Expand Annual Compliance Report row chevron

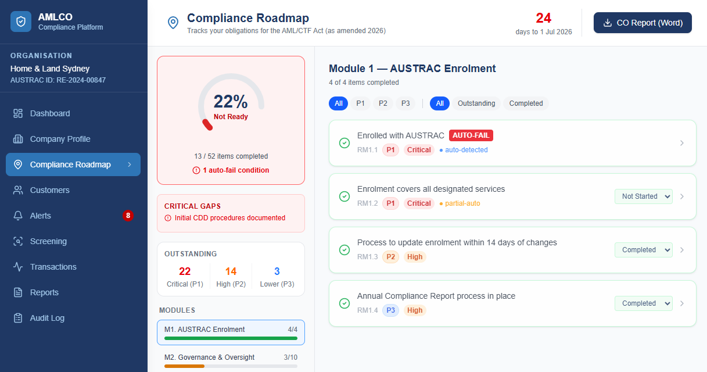pos(682,303)
